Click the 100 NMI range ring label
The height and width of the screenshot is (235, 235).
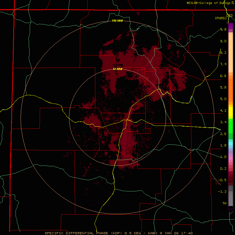(x=117, y=21)
